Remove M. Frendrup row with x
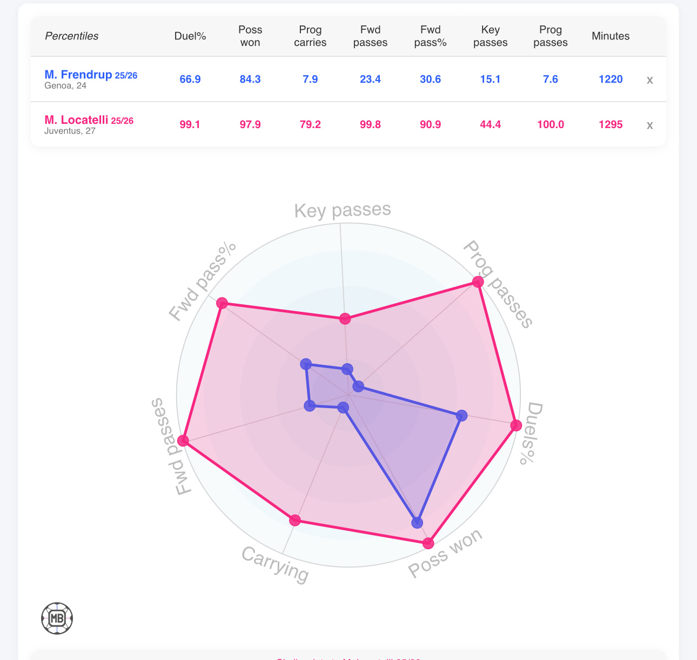The height and width of the screenshot is (660, 697). pyautogui.click(x=649, y=80)
